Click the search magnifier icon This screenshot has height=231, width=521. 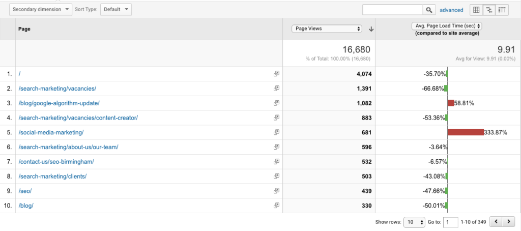coord(429,10)
